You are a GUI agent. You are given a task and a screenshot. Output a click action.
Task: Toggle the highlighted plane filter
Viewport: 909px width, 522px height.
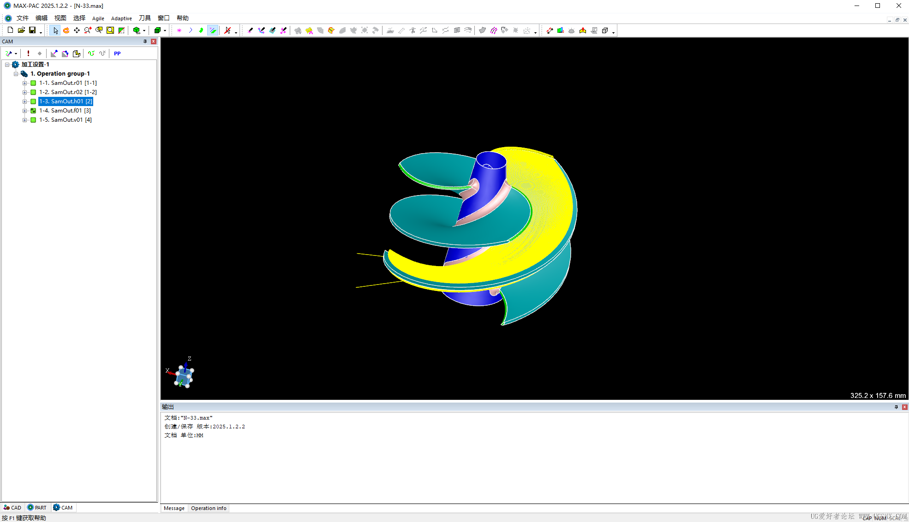[x=213, y=30]
